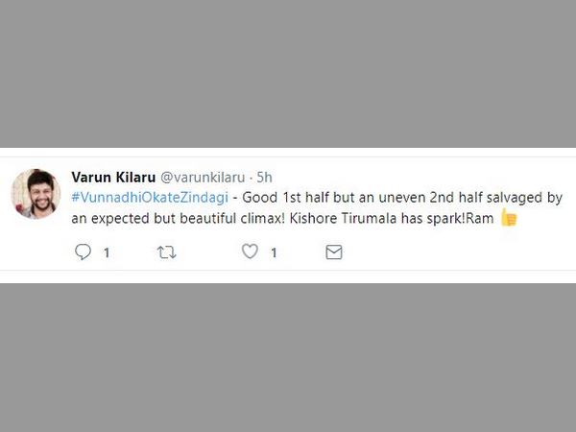
Task: Like the tweet with the heart icon
Action: 250,252
